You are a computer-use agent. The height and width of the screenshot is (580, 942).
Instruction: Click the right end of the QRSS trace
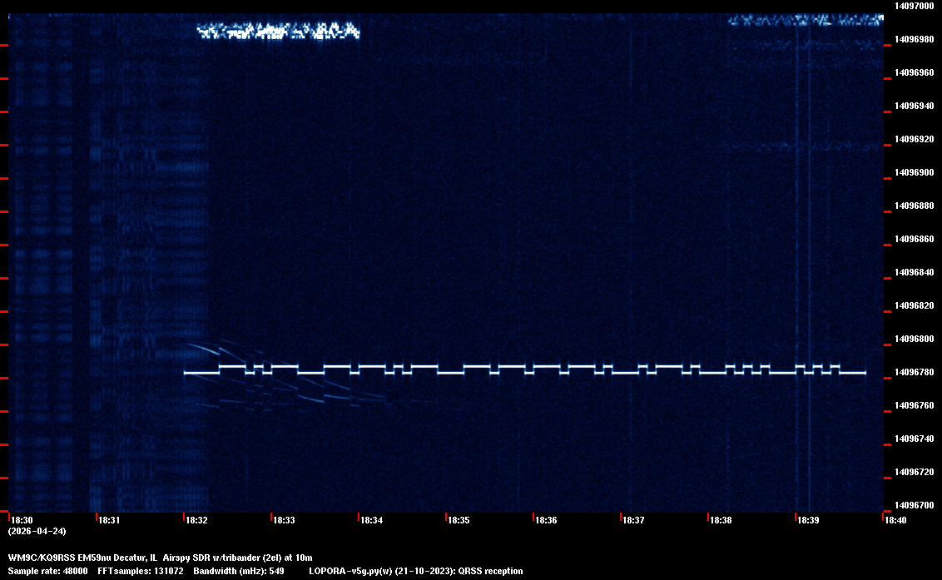(864, 373)
